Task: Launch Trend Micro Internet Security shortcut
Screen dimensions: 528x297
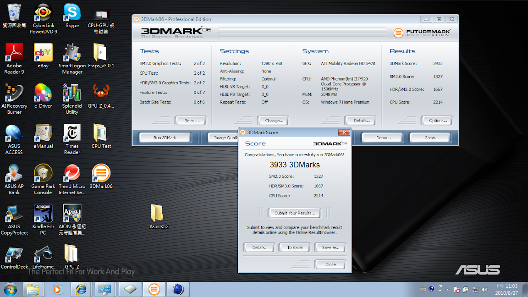Action: 72,180
